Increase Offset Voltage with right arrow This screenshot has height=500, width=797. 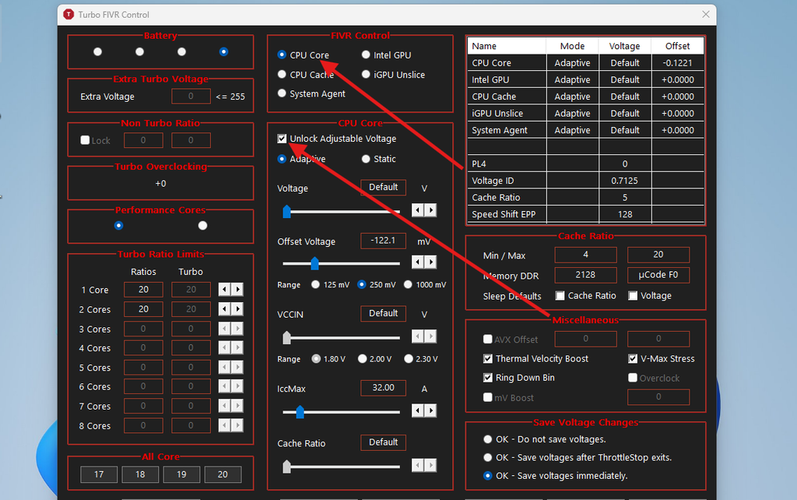(x=430, y=262)
